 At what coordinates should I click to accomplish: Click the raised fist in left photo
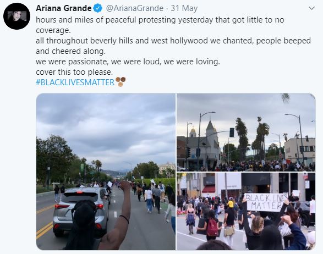[125, 185]
